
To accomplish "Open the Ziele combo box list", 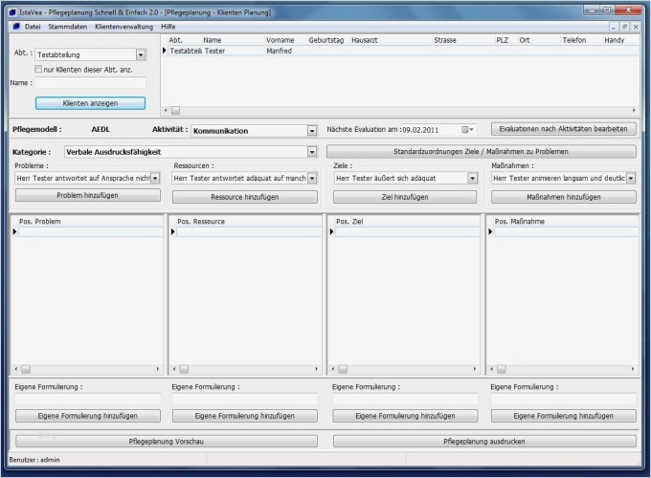I will (x=472, y=178).
